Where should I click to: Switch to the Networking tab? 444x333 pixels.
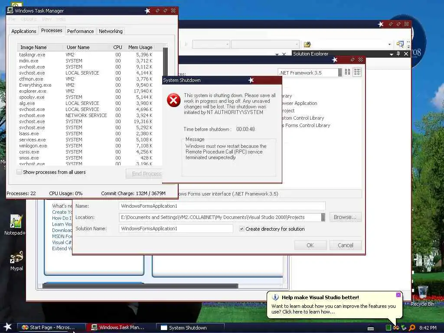pos(111,31)
